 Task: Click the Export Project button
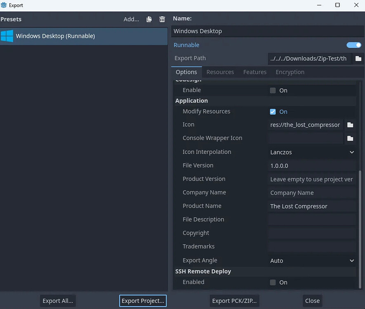[143, 301]
